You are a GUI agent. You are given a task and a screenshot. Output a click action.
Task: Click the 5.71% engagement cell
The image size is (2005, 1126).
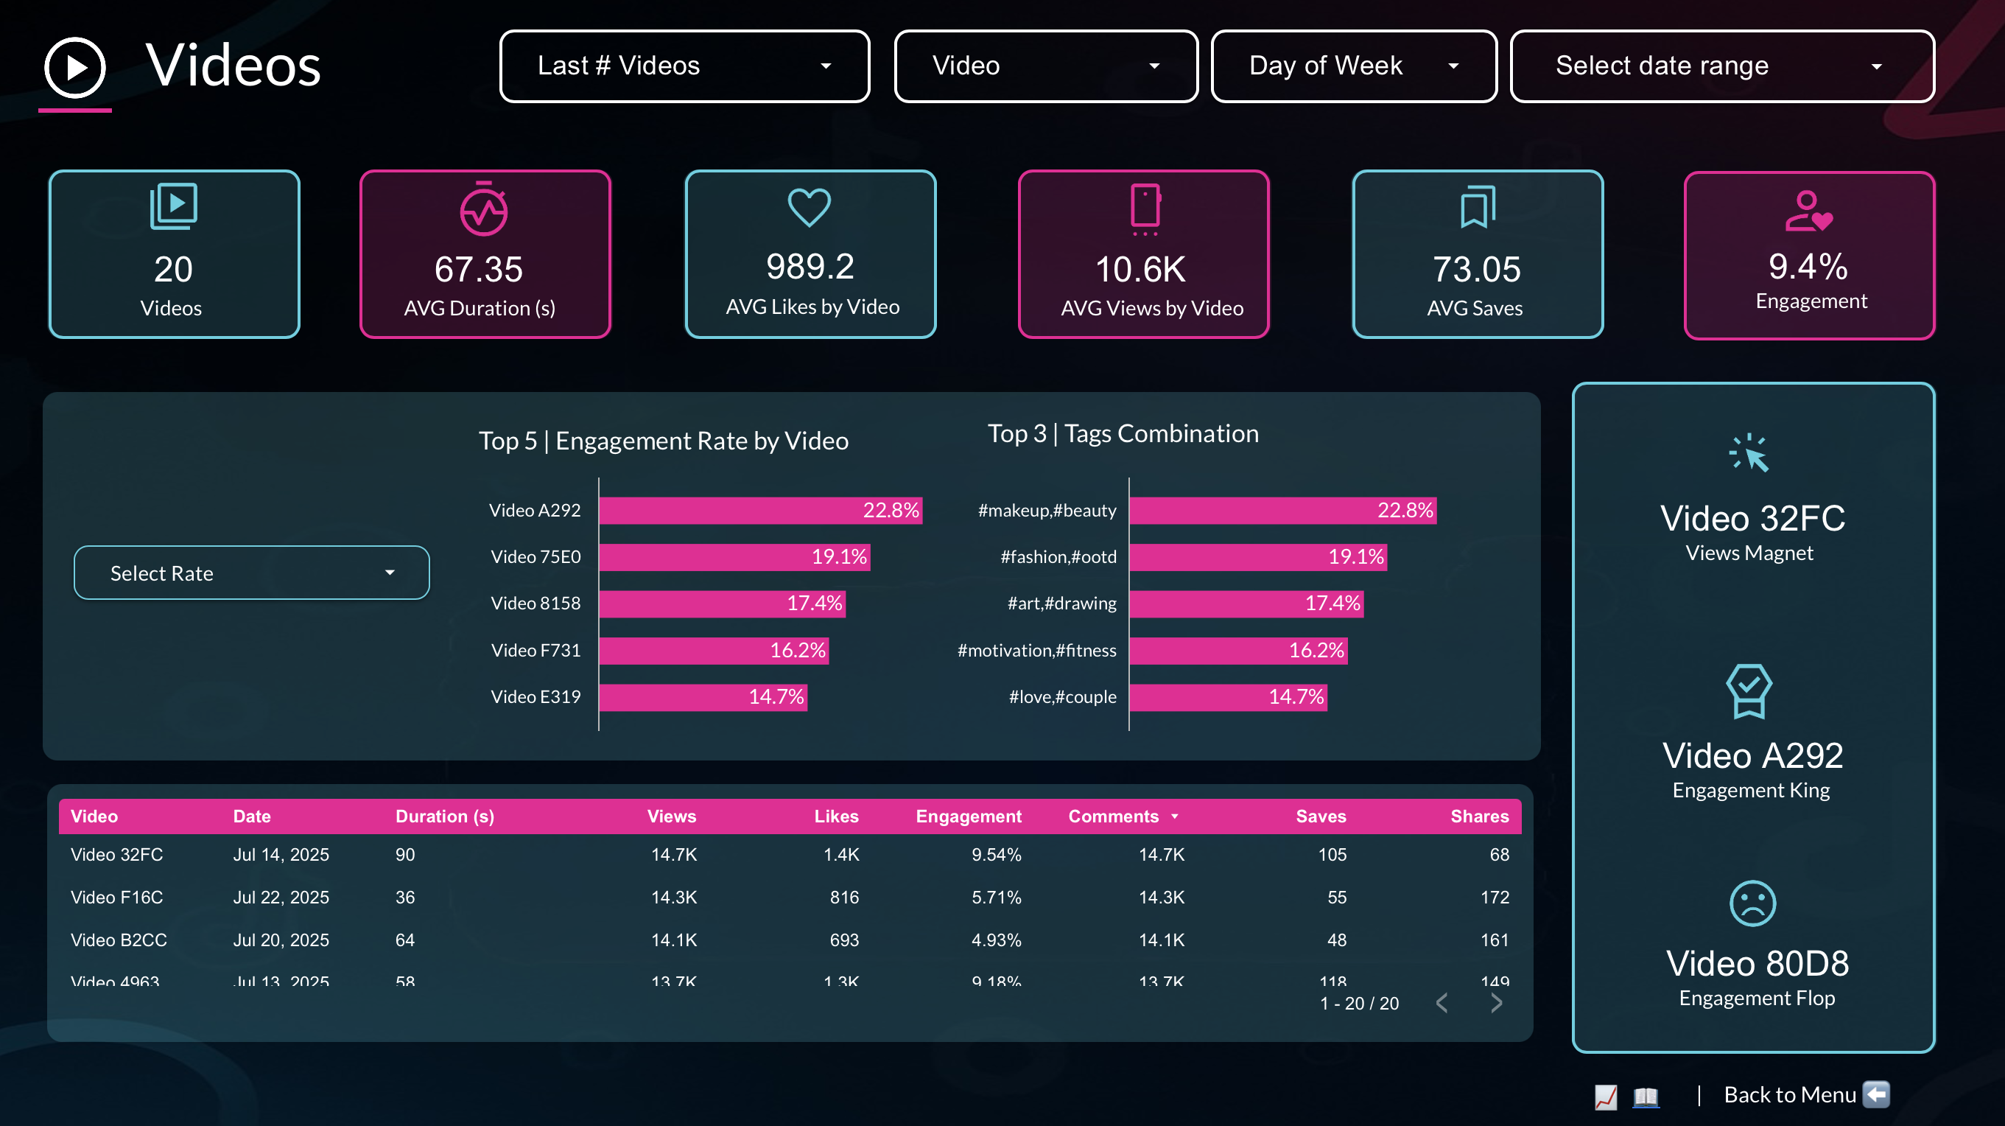(x=997, y=897)
